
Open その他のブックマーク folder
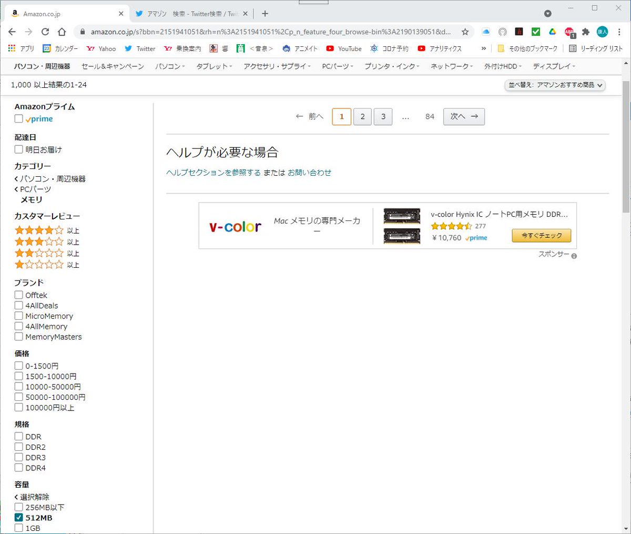pos(527,48)
